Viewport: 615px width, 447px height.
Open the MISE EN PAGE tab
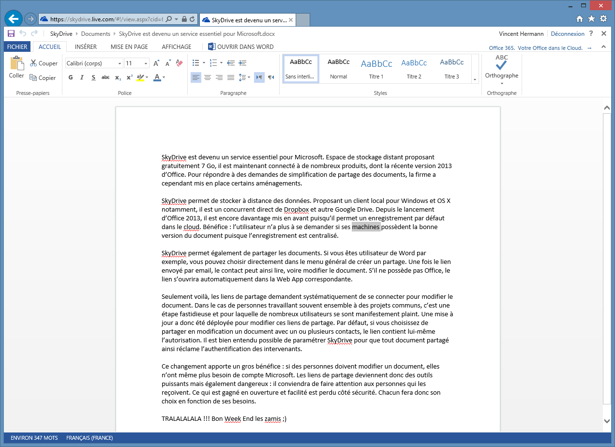click(x=129, y=47)
